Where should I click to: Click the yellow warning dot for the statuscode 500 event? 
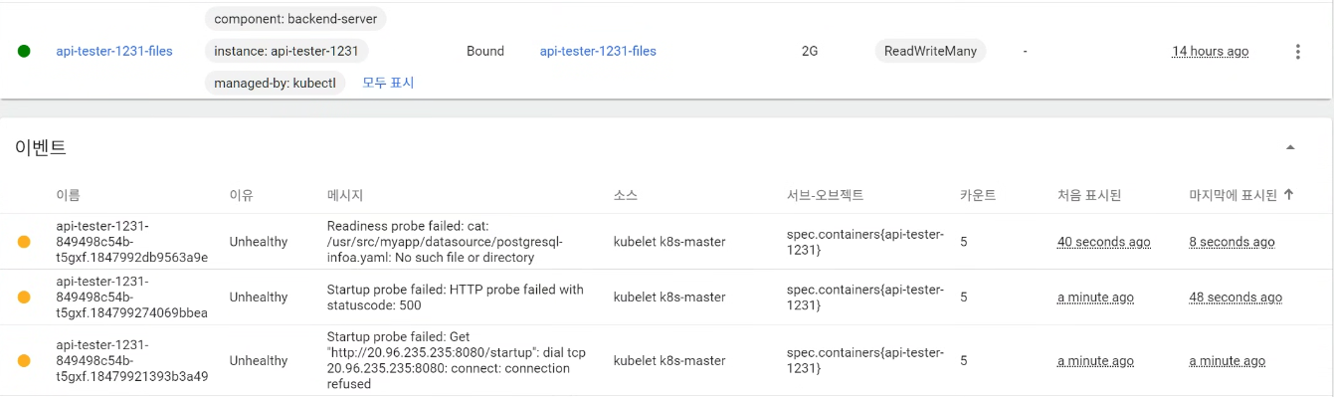pyautogui.click(x=24, y=298)
